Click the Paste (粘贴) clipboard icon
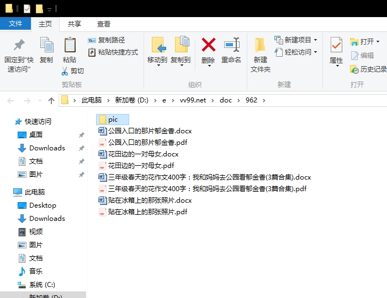This screenshot has height=298, width=387. pyautogui.click(x=70, y=45)
